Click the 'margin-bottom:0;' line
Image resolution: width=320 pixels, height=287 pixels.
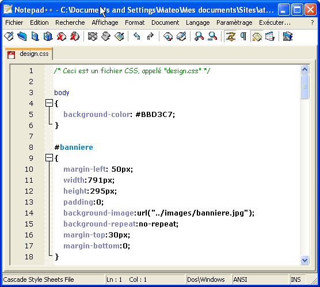pyautogui.click(x=97, y=246)
